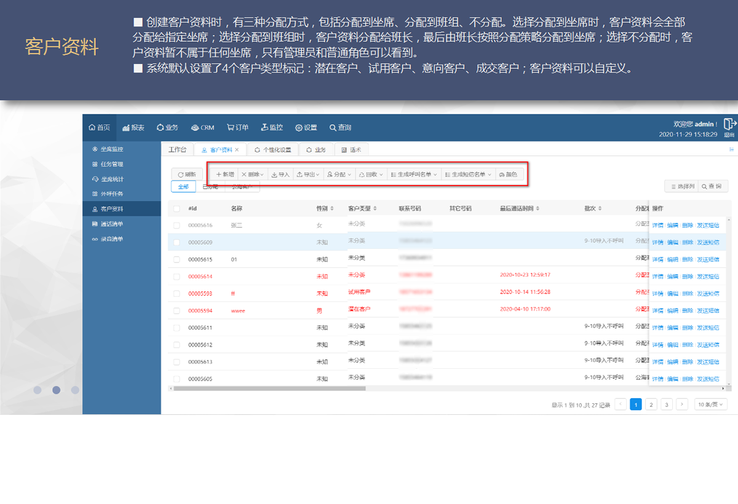This screenshot has height=504, width=738.
Task: Open 坐席监控 in the sidebar
Action: click(111, 149)
